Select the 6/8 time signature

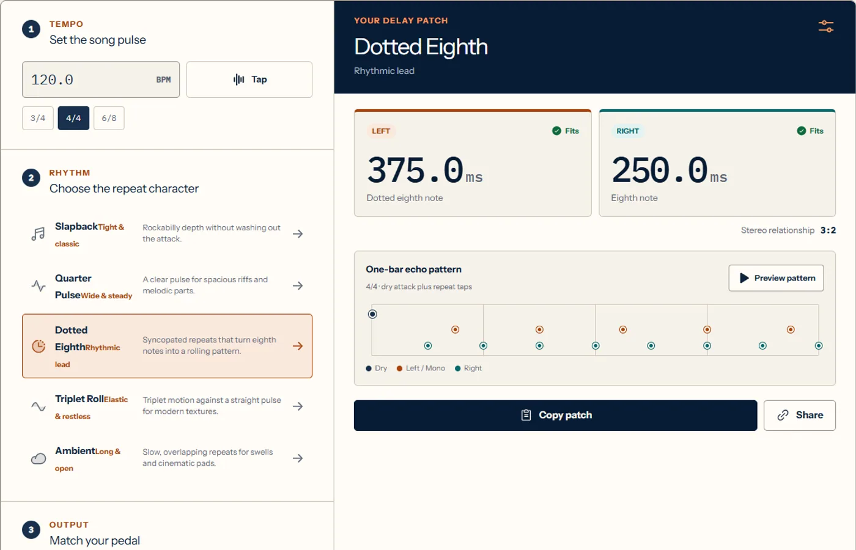click(x=109, y=118)
